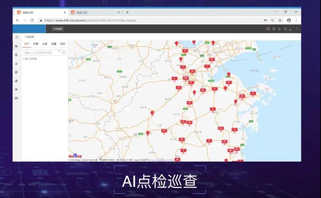Select the 组织 tab
321x198 pixels.
pyautogui.click(x=27, y=44)
